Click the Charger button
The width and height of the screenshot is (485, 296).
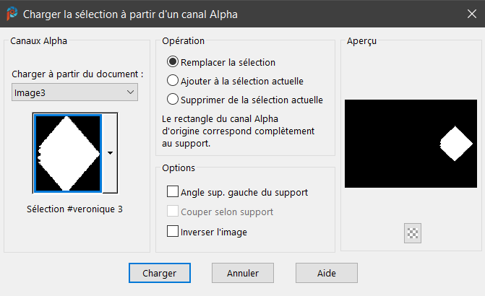point(159,273)
